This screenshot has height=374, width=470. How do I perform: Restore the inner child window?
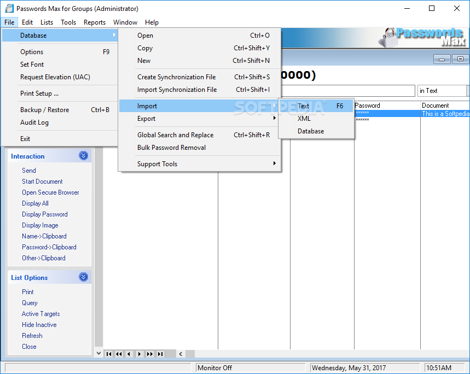[x=460, y=59]
